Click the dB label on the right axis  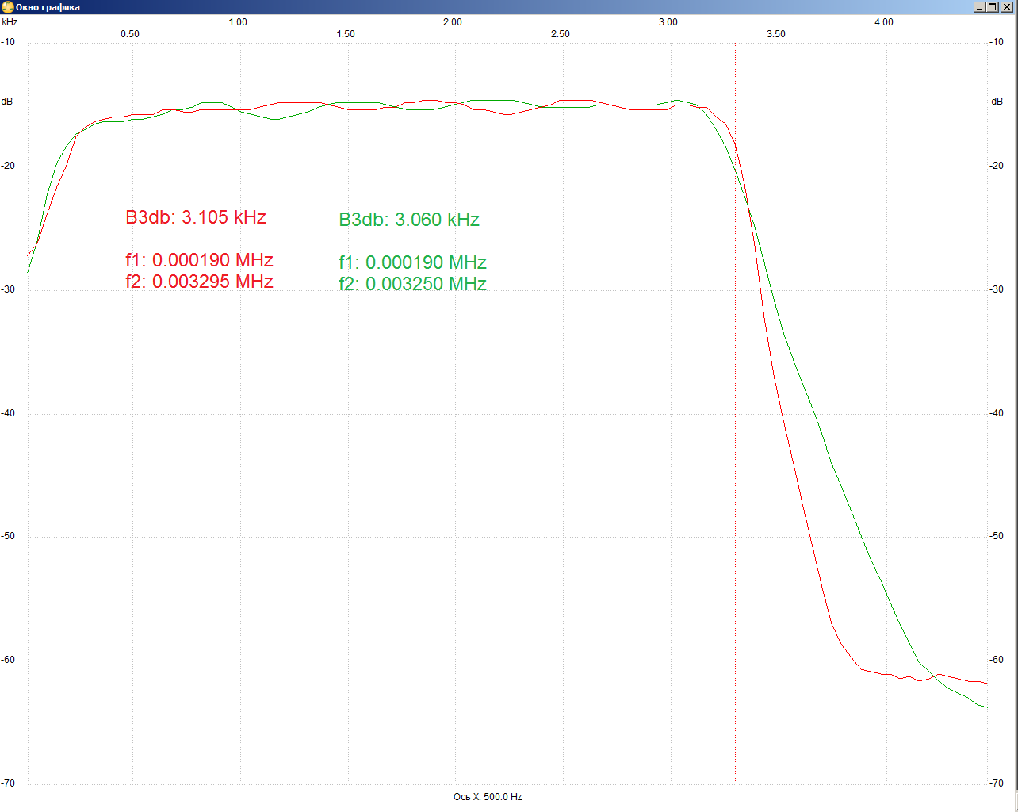(997, 101)
